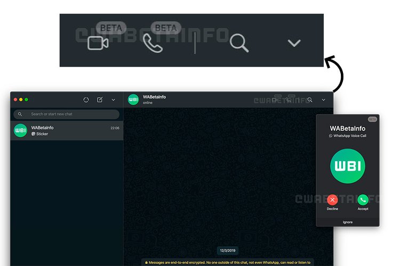
Task: Open contact info via the WABetaInfo header name
Action: click(x=154, y=97)
